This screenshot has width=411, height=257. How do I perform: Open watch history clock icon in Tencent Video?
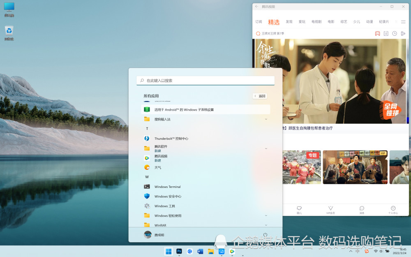tap(395, 34)
